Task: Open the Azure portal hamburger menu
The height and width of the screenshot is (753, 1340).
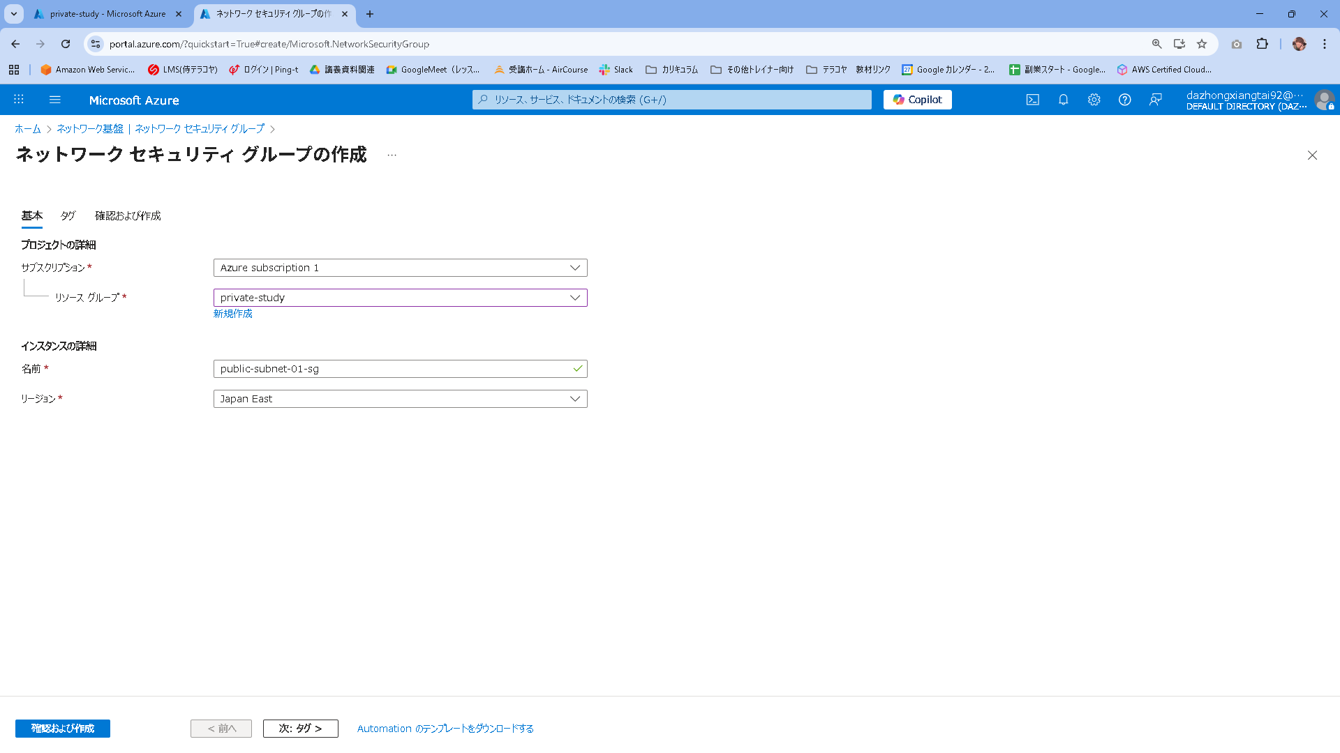Action: [x=55, y=100]
